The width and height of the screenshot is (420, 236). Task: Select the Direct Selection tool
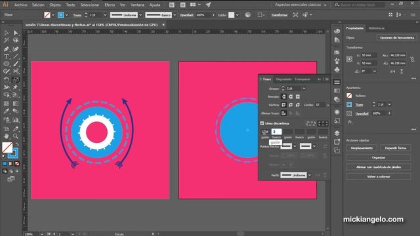click(16, 33)
